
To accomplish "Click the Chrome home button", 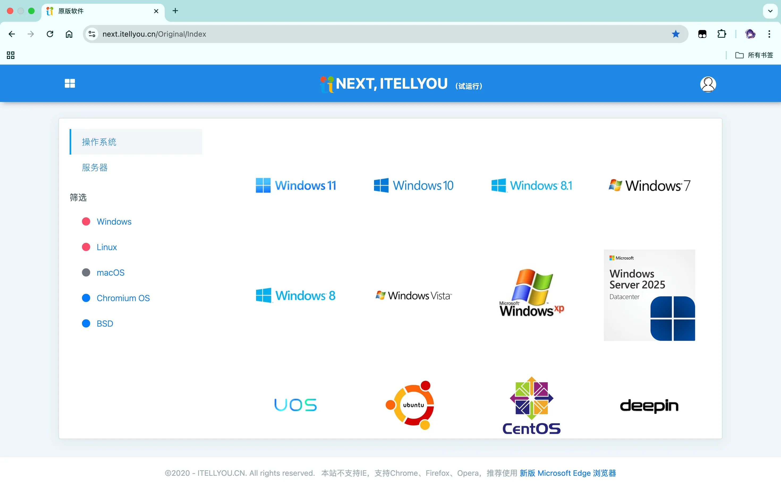I will tap(69, 34).
